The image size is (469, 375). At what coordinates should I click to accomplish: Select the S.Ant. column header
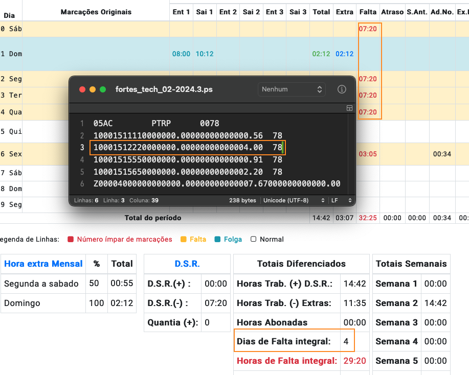(x=417, y=12)
